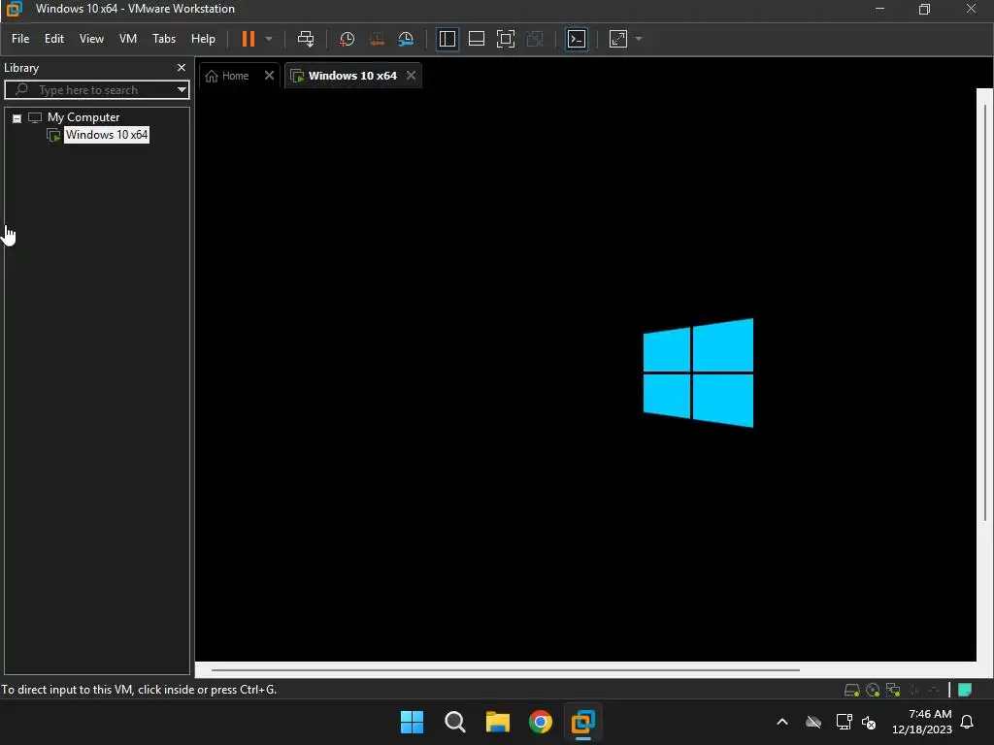Enter full screen mode icon
994x745 pixels.
tap(505, 39)
